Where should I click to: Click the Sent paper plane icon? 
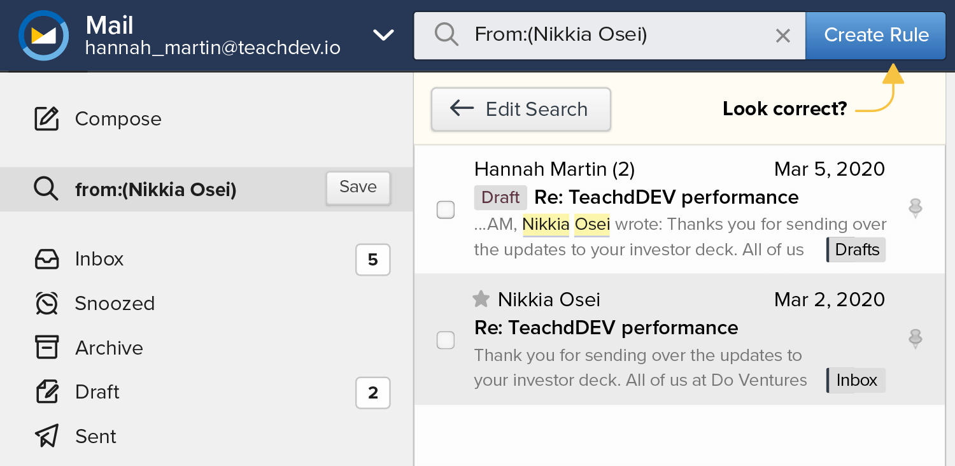pyautogui.click(x=46, y=436)
